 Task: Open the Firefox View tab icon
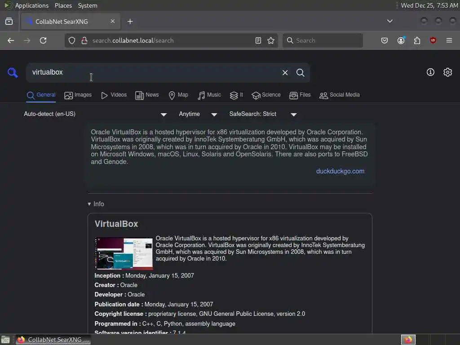pyautogui.click(x=9, y=21)
